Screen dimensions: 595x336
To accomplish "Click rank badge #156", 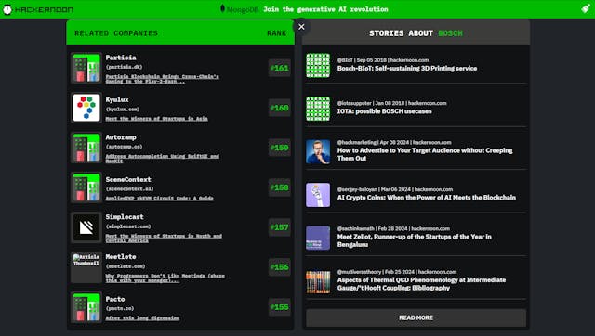I will (x=280, y=267).
